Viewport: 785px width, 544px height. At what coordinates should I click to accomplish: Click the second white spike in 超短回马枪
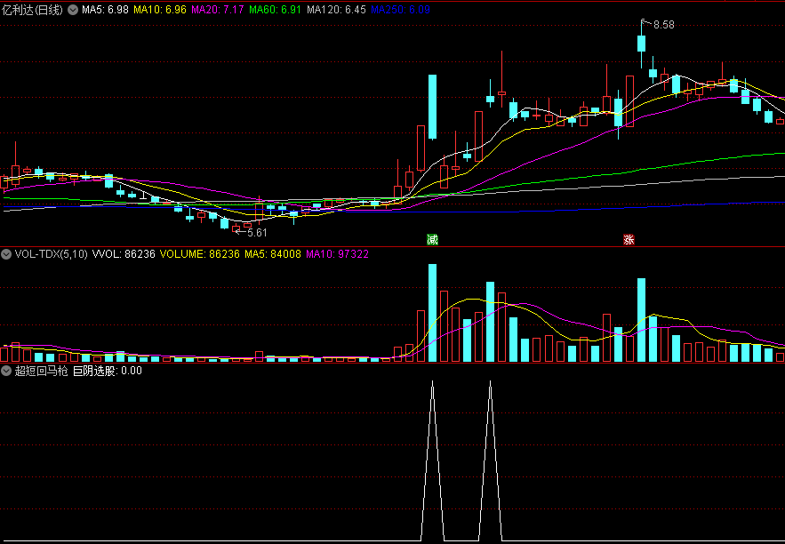(490, 460)
